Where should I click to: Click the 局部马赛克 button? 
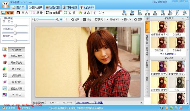pos(16,56)
